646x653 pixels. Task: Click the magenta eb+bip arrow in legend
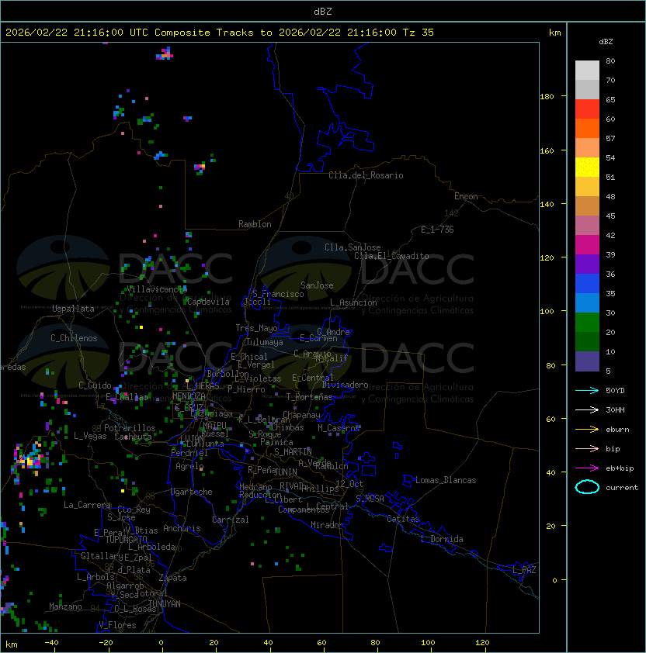[587, 468]
